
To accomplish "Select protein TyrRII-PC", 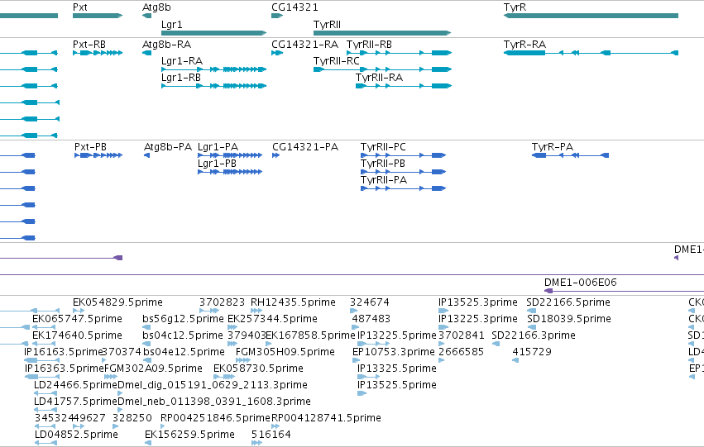I will 403,155.
